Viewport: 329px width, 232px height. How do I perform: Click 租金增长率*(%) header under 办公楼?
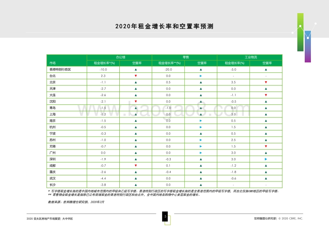(x=104, y=63)
